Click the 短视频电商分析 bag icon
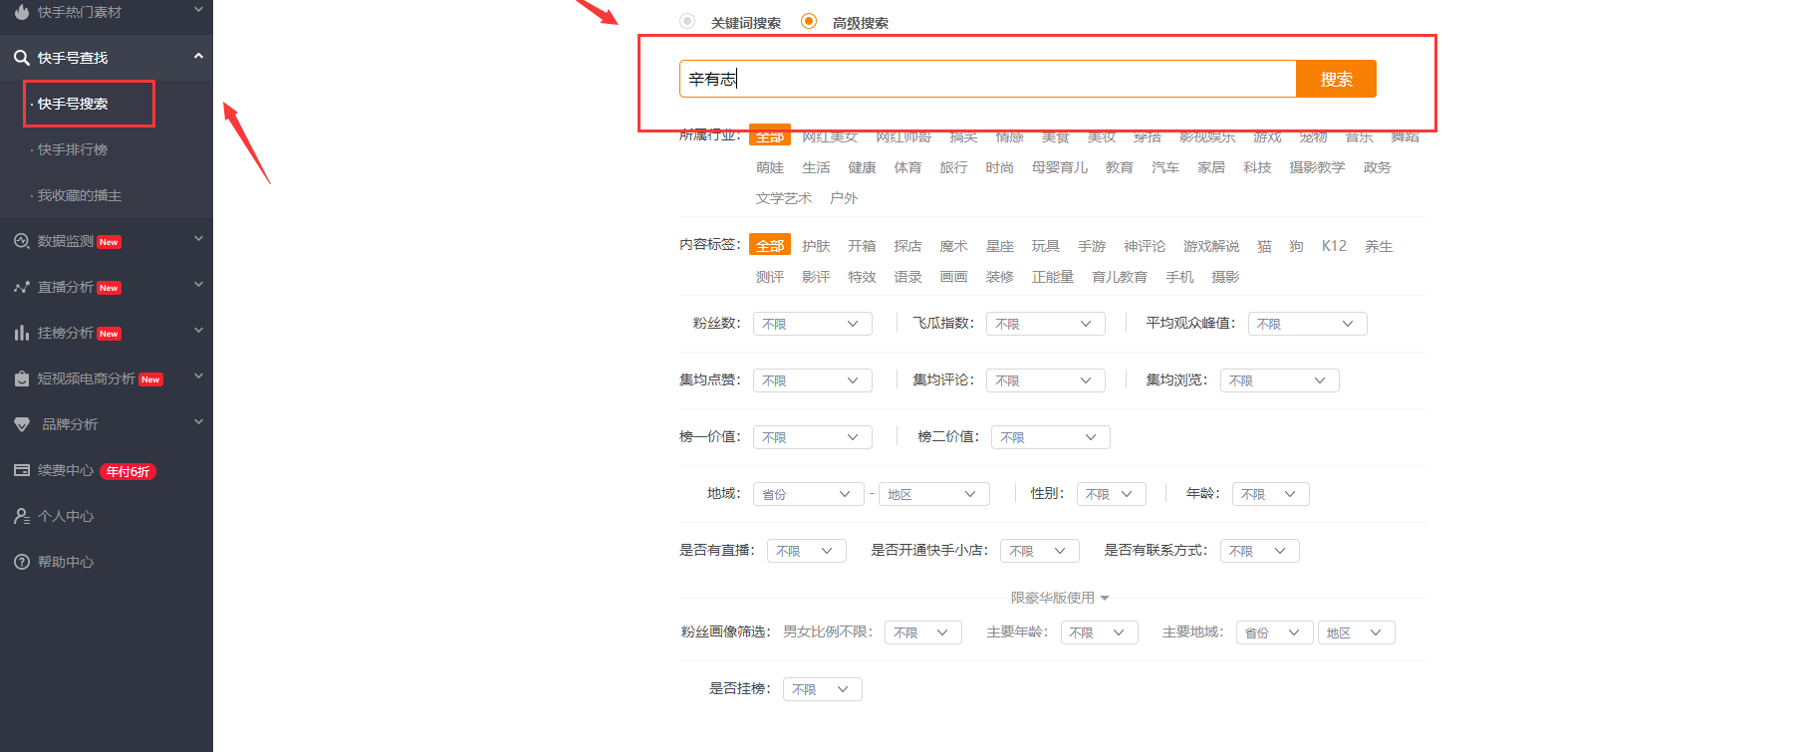The image size is (1804, 752). click(21, 378)
